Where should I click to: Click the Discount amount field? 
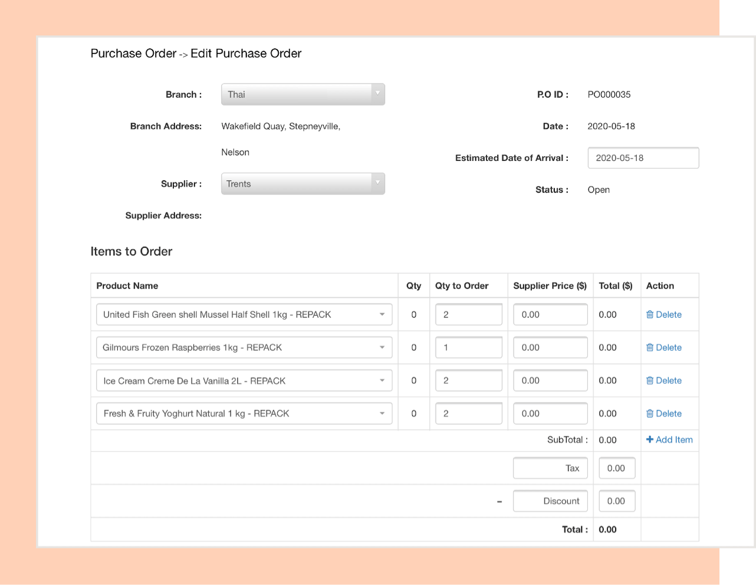(x=617, y=501)
